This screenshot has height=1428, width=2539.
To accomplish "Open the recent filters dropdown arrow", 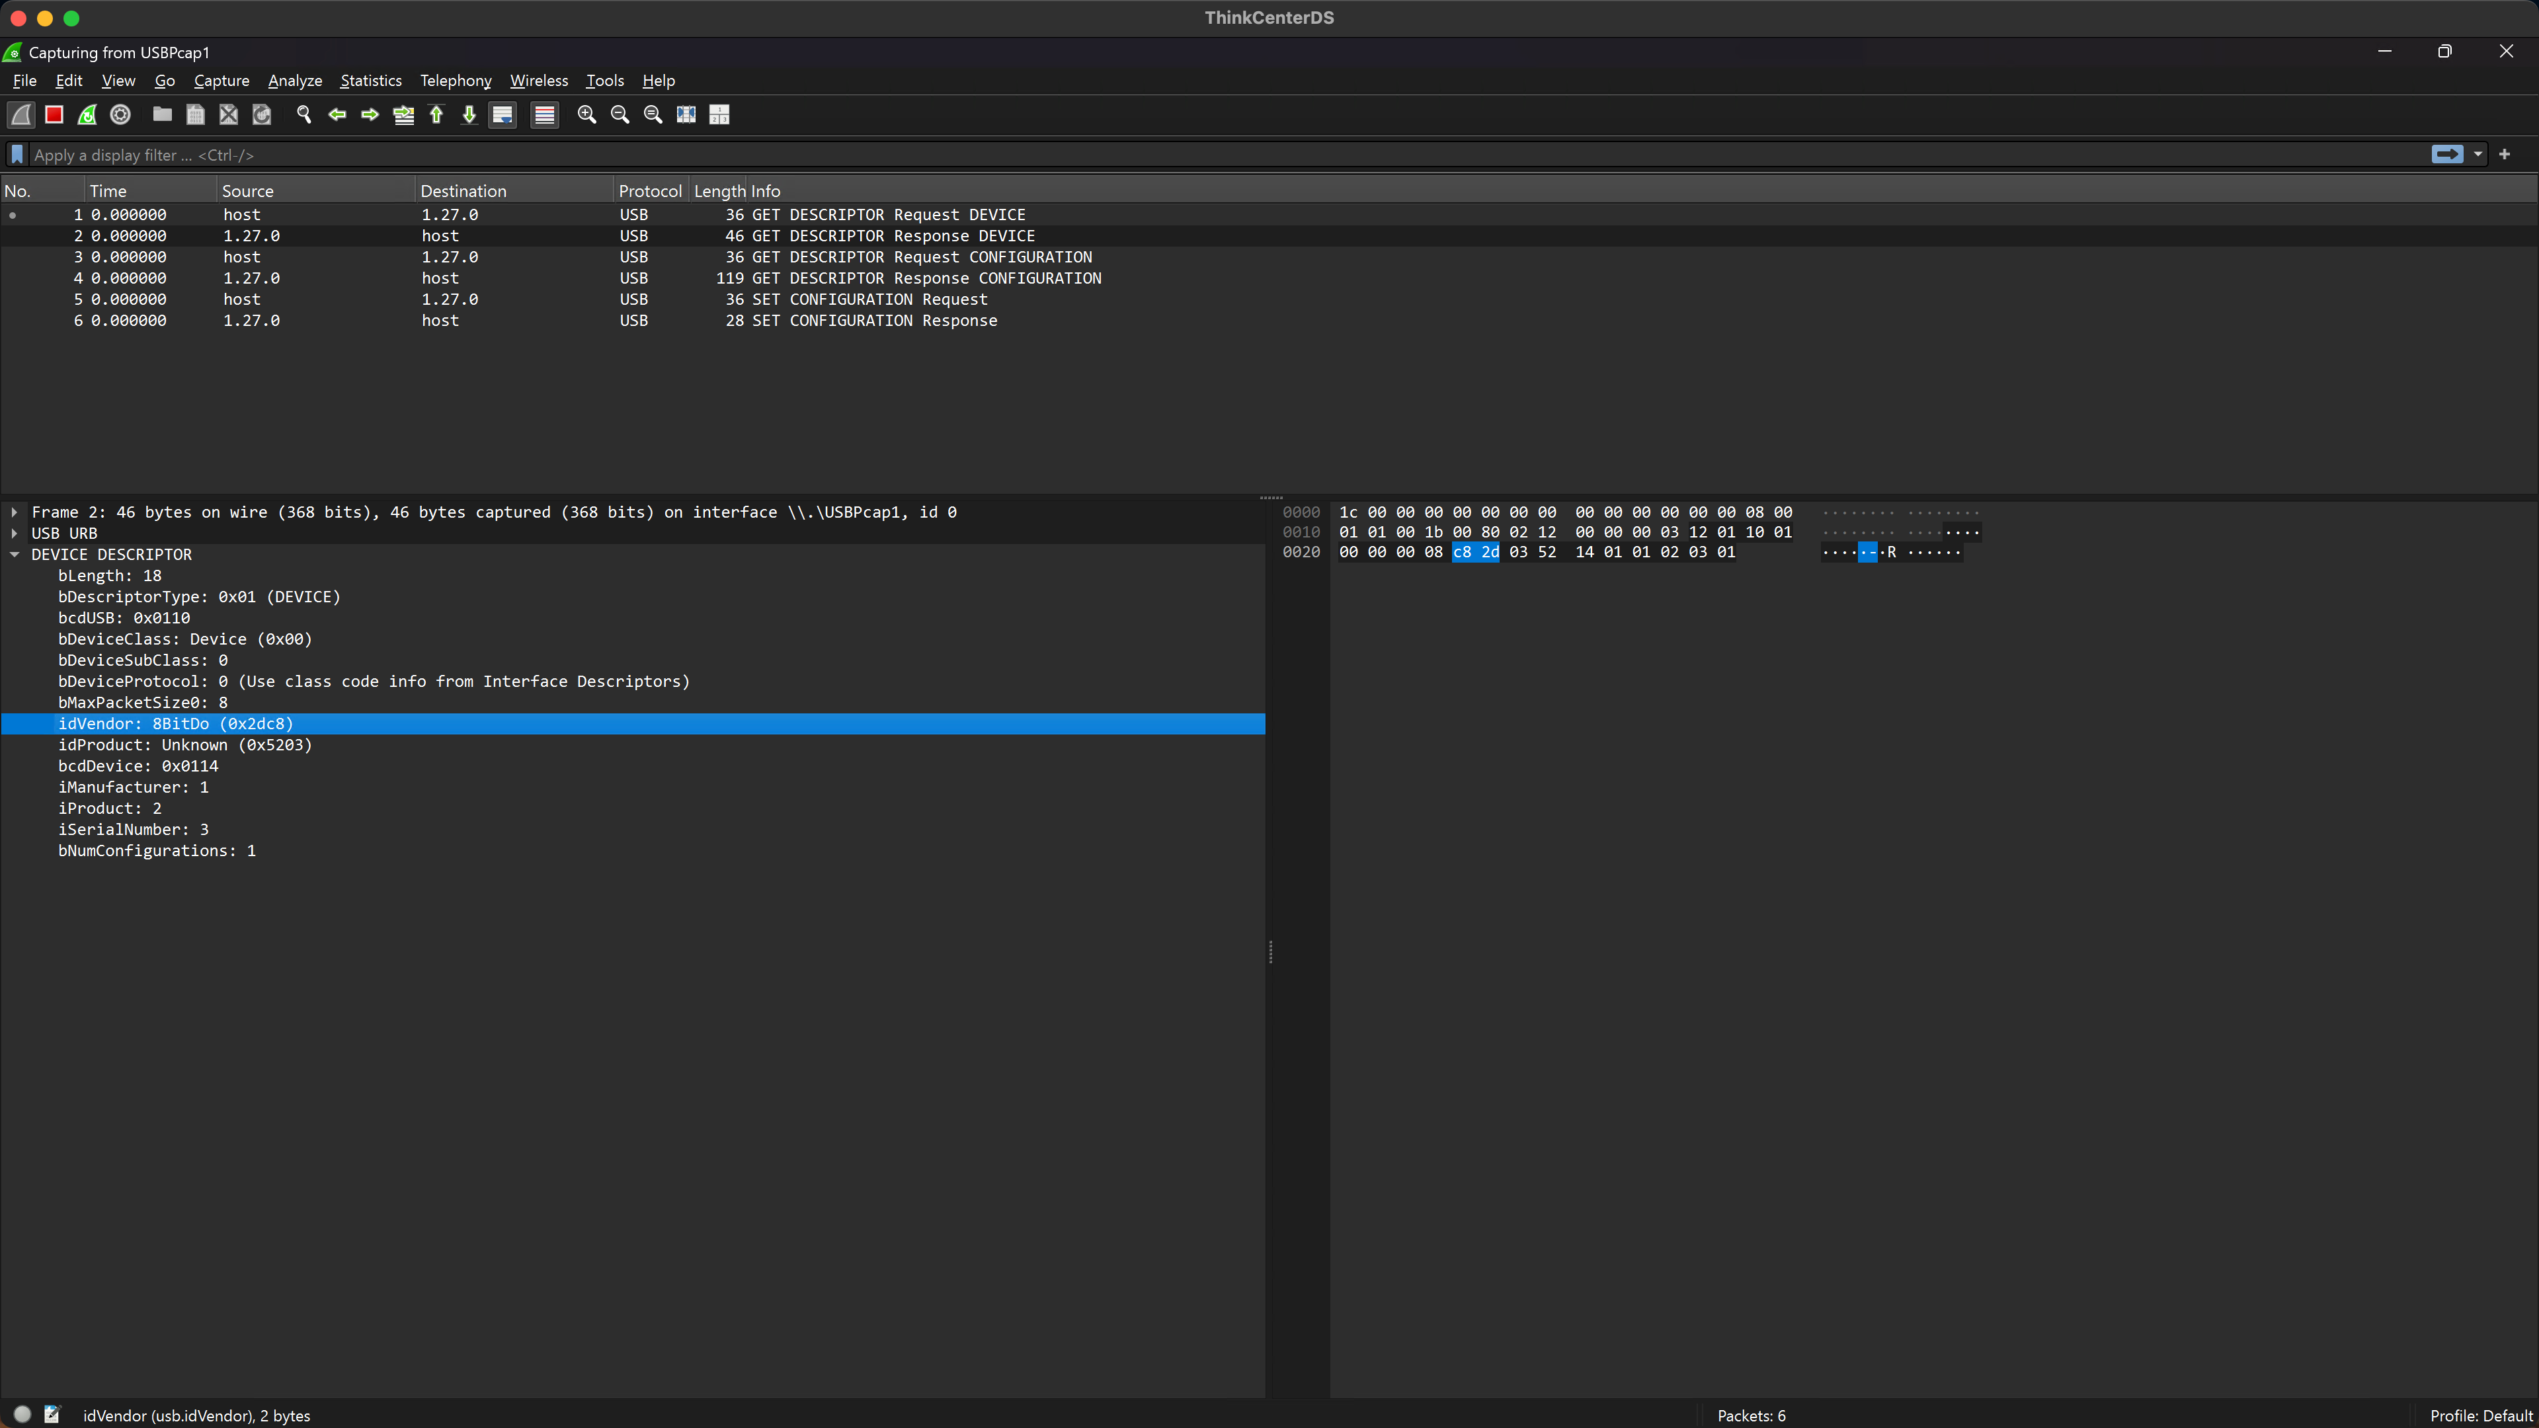I will [2478, 155].
